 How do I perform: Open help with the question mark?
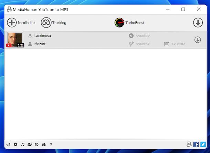click(51, 144)
